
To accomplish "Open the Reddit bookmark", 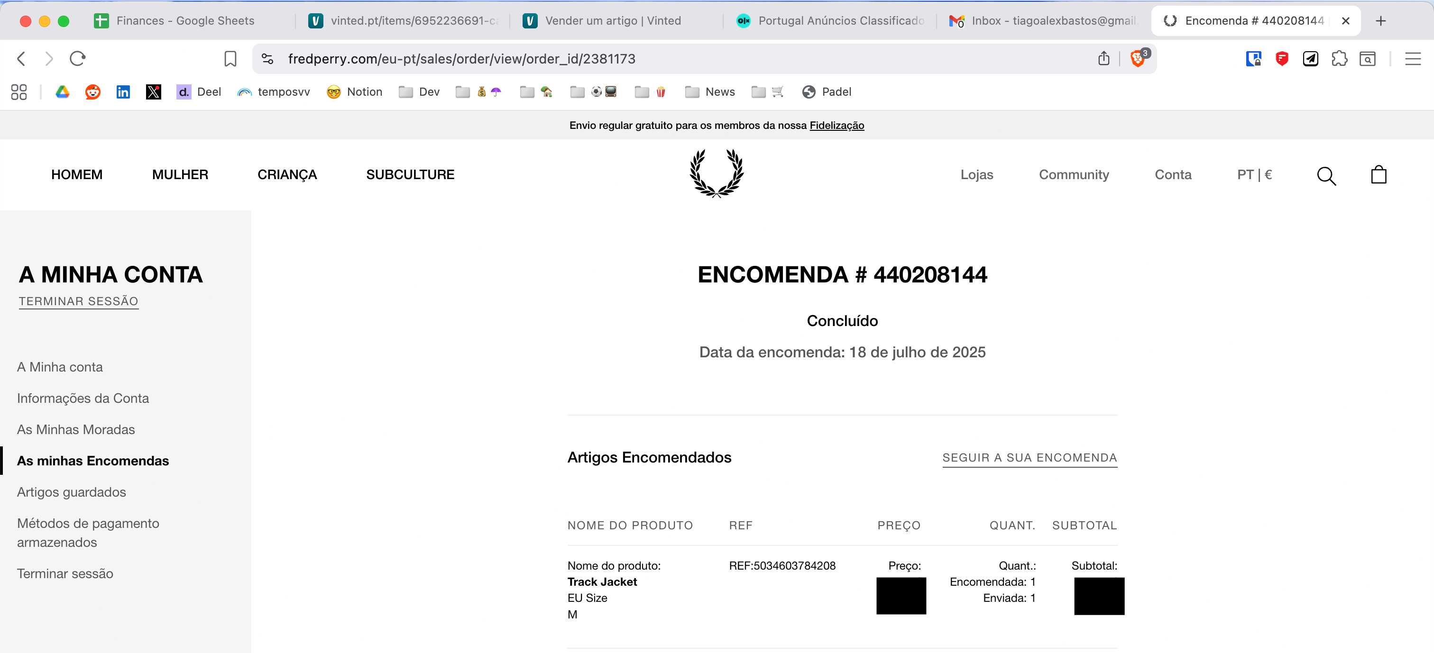I will pyautogui.click(x=93, y=92).
